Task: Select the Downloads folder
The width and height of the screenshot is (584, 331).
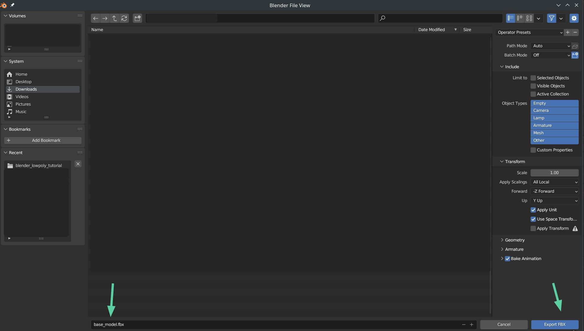Action: [43, 89]
